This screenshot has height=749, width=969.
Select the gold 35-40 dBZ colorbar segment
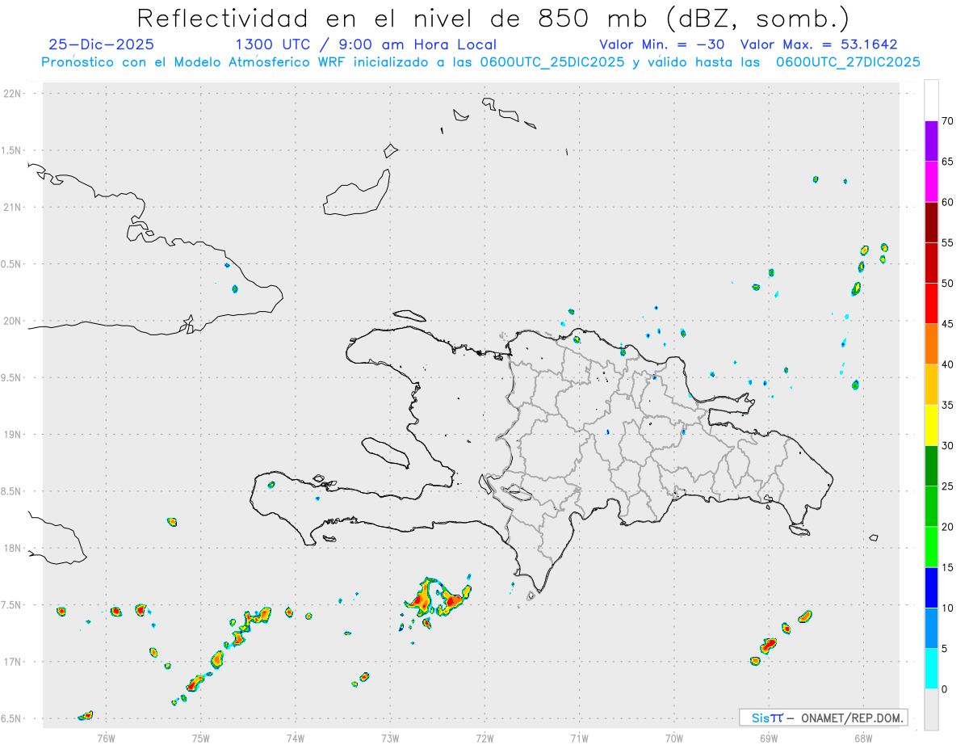(931, 385)
